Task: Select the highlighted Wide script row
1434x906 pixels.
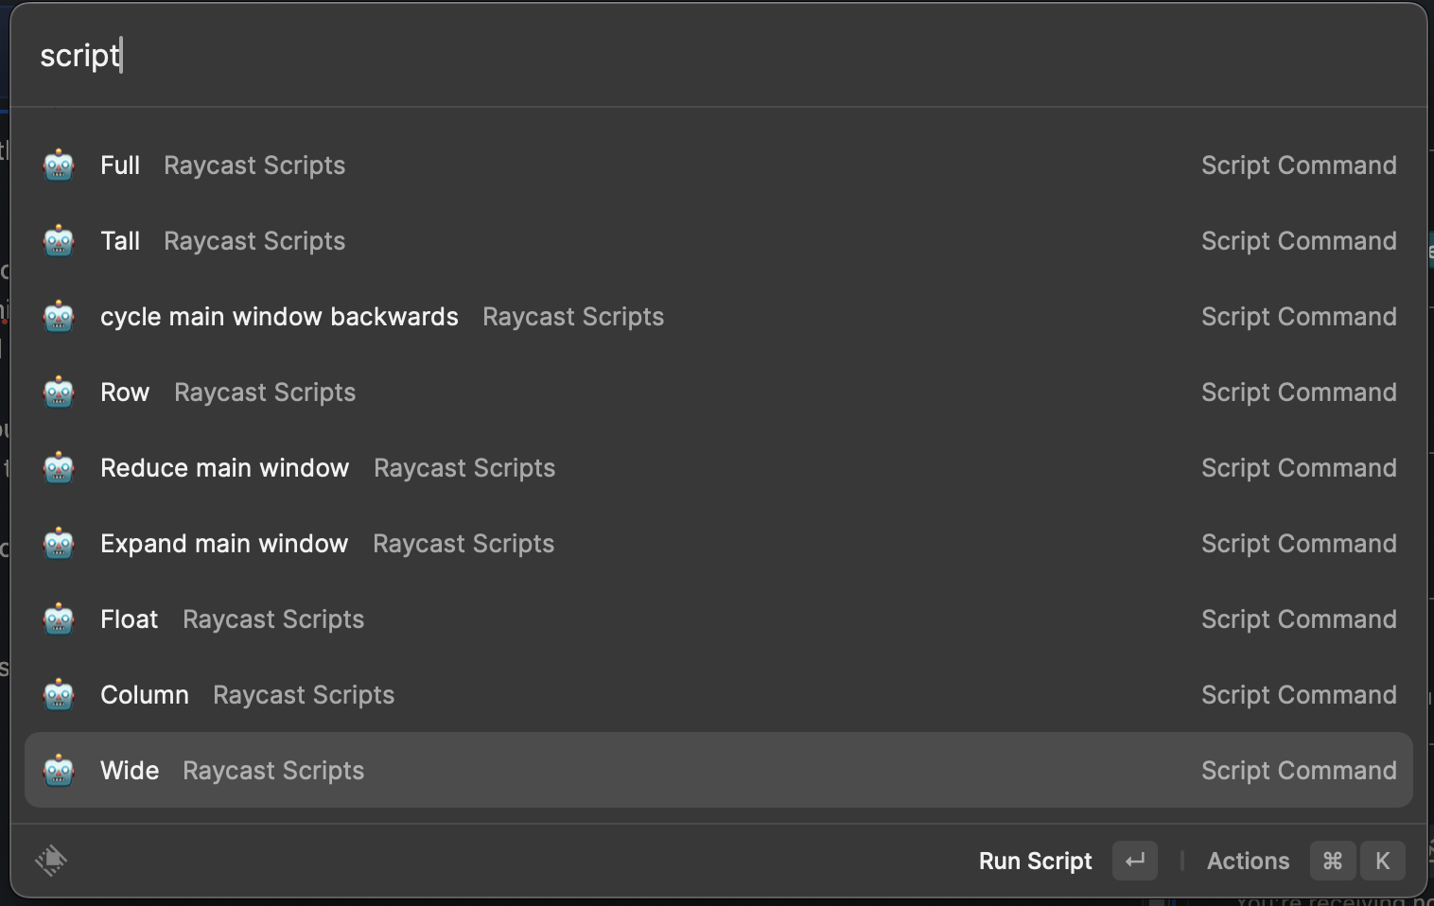Action: click(x=378, y=770)
